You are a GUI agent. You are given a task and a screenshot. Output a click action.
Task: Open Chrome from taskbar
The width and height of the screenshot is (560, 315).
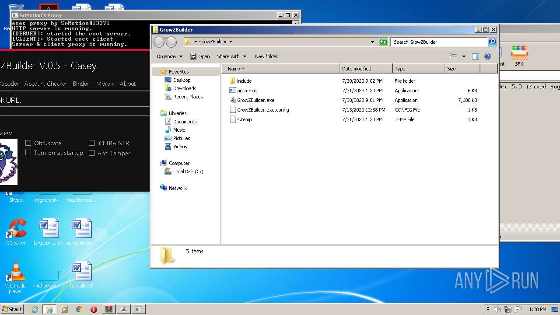pyautogui.click(x=79, y=309)
